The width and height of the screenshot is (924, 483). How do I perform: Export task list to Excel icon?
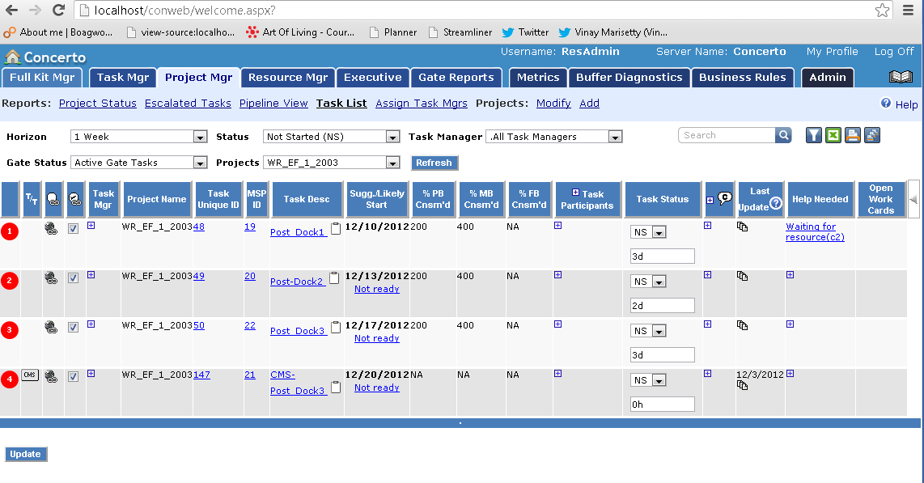[833, 135]
